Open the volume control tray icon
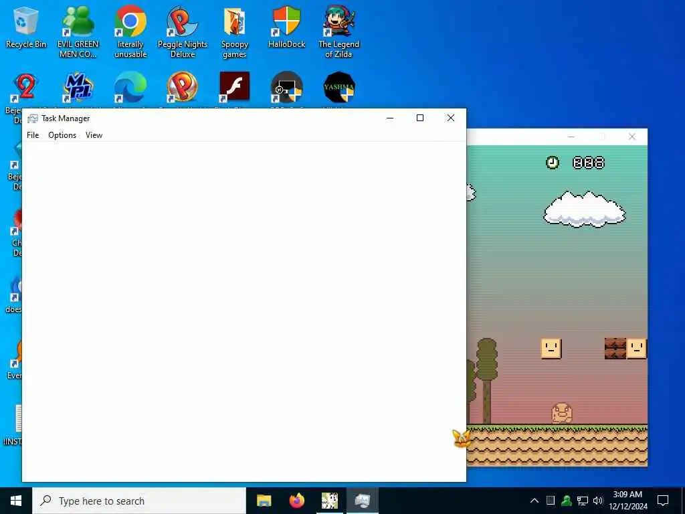This screenshot has height=514, width=685. 597,501
